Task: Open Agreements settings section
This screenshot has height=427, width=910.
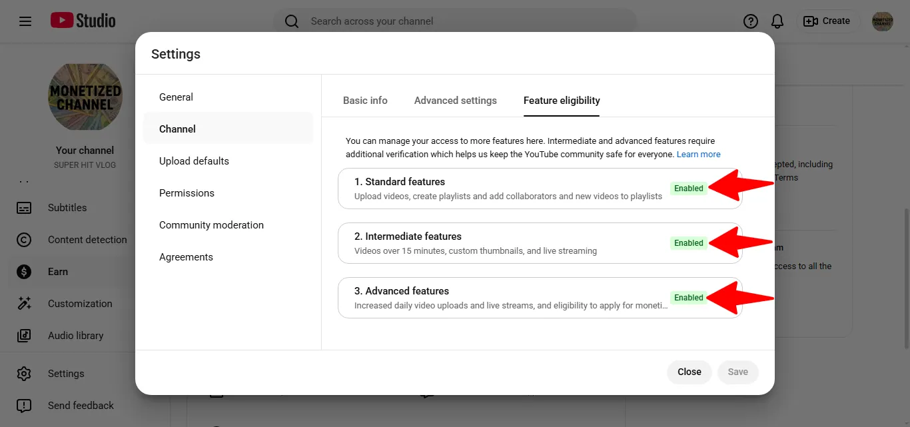Action: coord(228,257)
